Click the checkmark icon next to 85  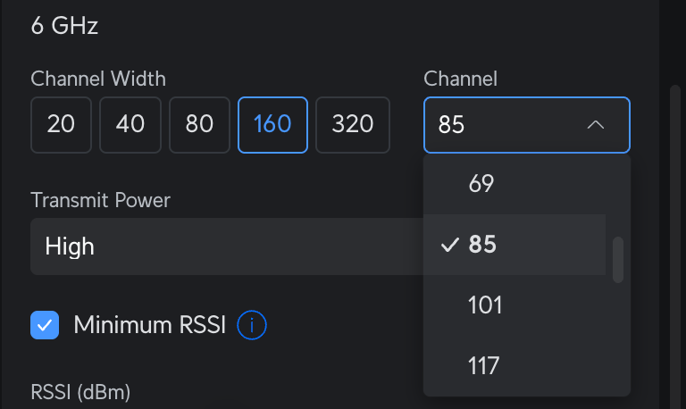click(450, 245)
